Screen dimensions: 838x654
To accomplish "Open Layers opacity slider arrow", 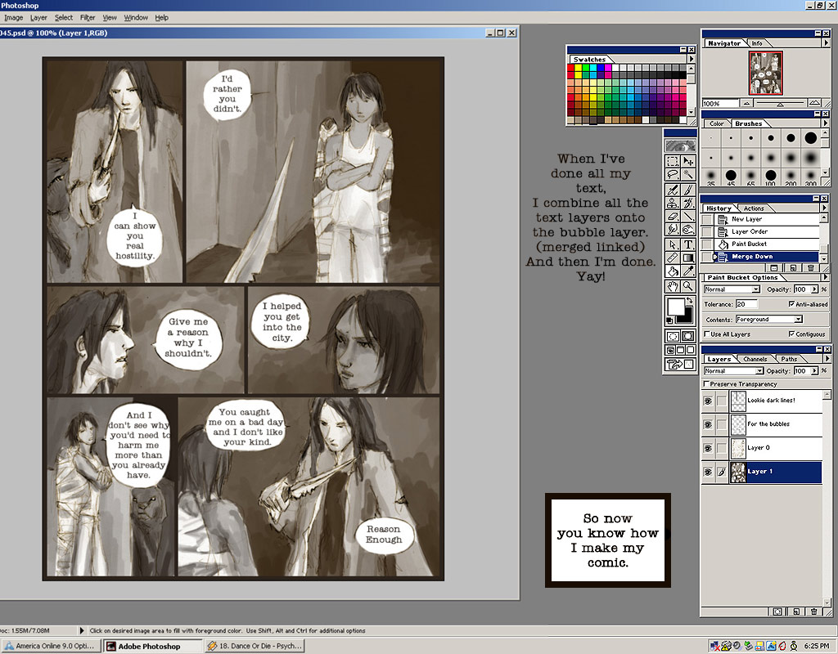I will click(814, 370).
